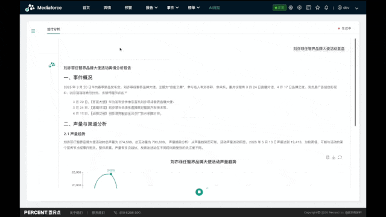Click the 400-6286-800 phone number
386x217 pixels.
(x=127, y=213)
